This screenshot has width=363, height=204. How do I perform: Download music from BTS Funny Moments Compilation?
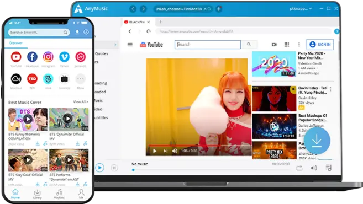click(45, 143)
